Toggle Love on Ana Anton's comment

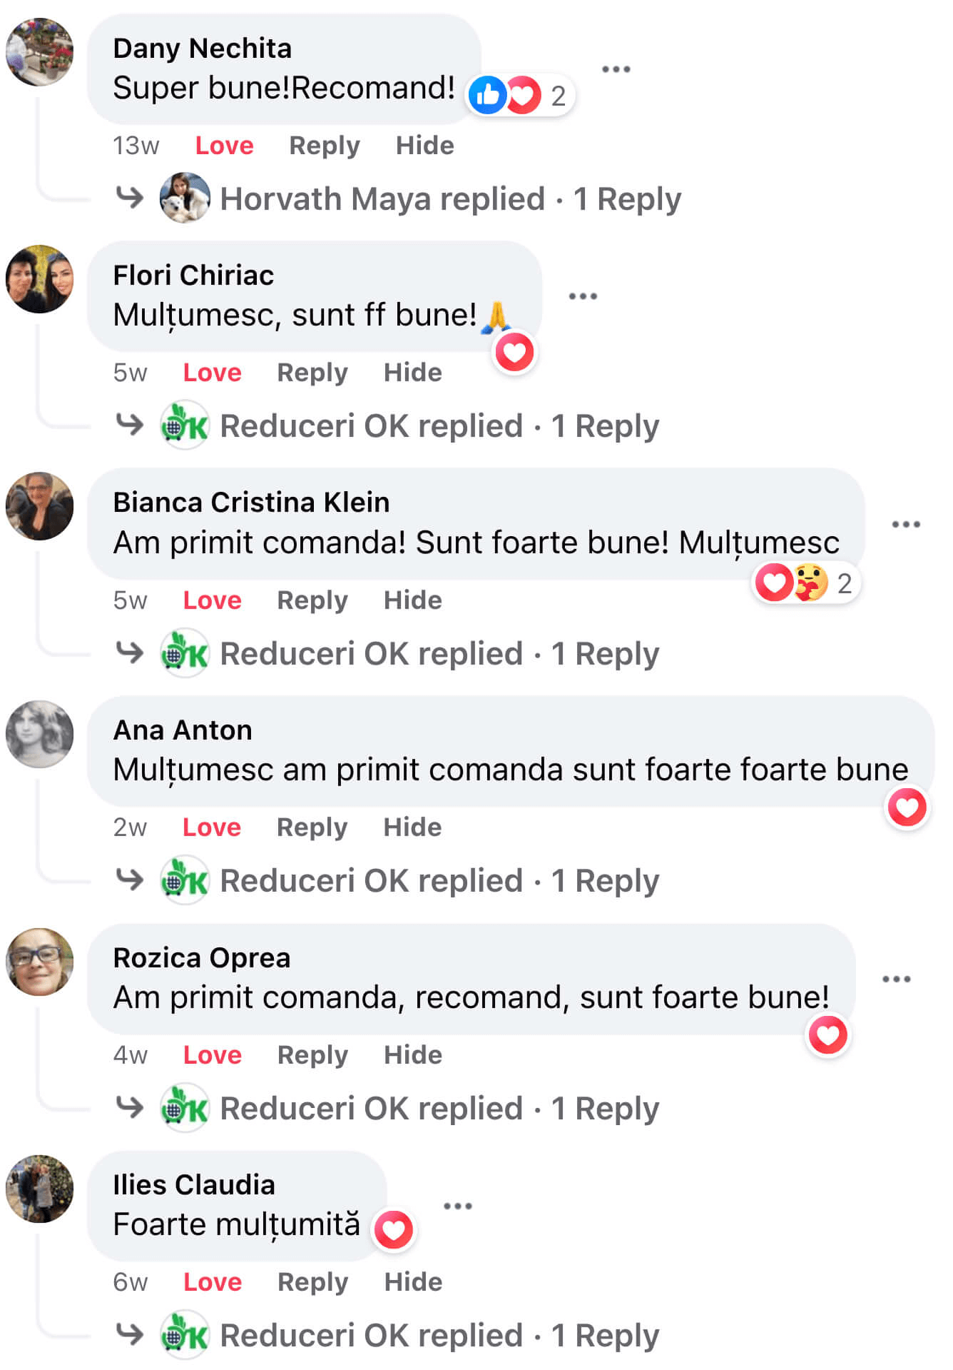click(x=212, y=827)
